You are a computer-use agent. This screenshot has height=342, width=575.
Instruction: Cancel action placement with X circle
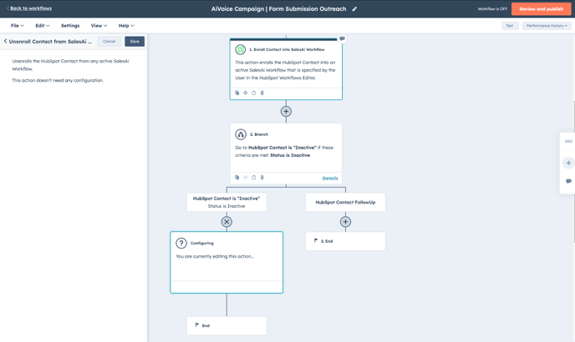click(x=226, y=222)
